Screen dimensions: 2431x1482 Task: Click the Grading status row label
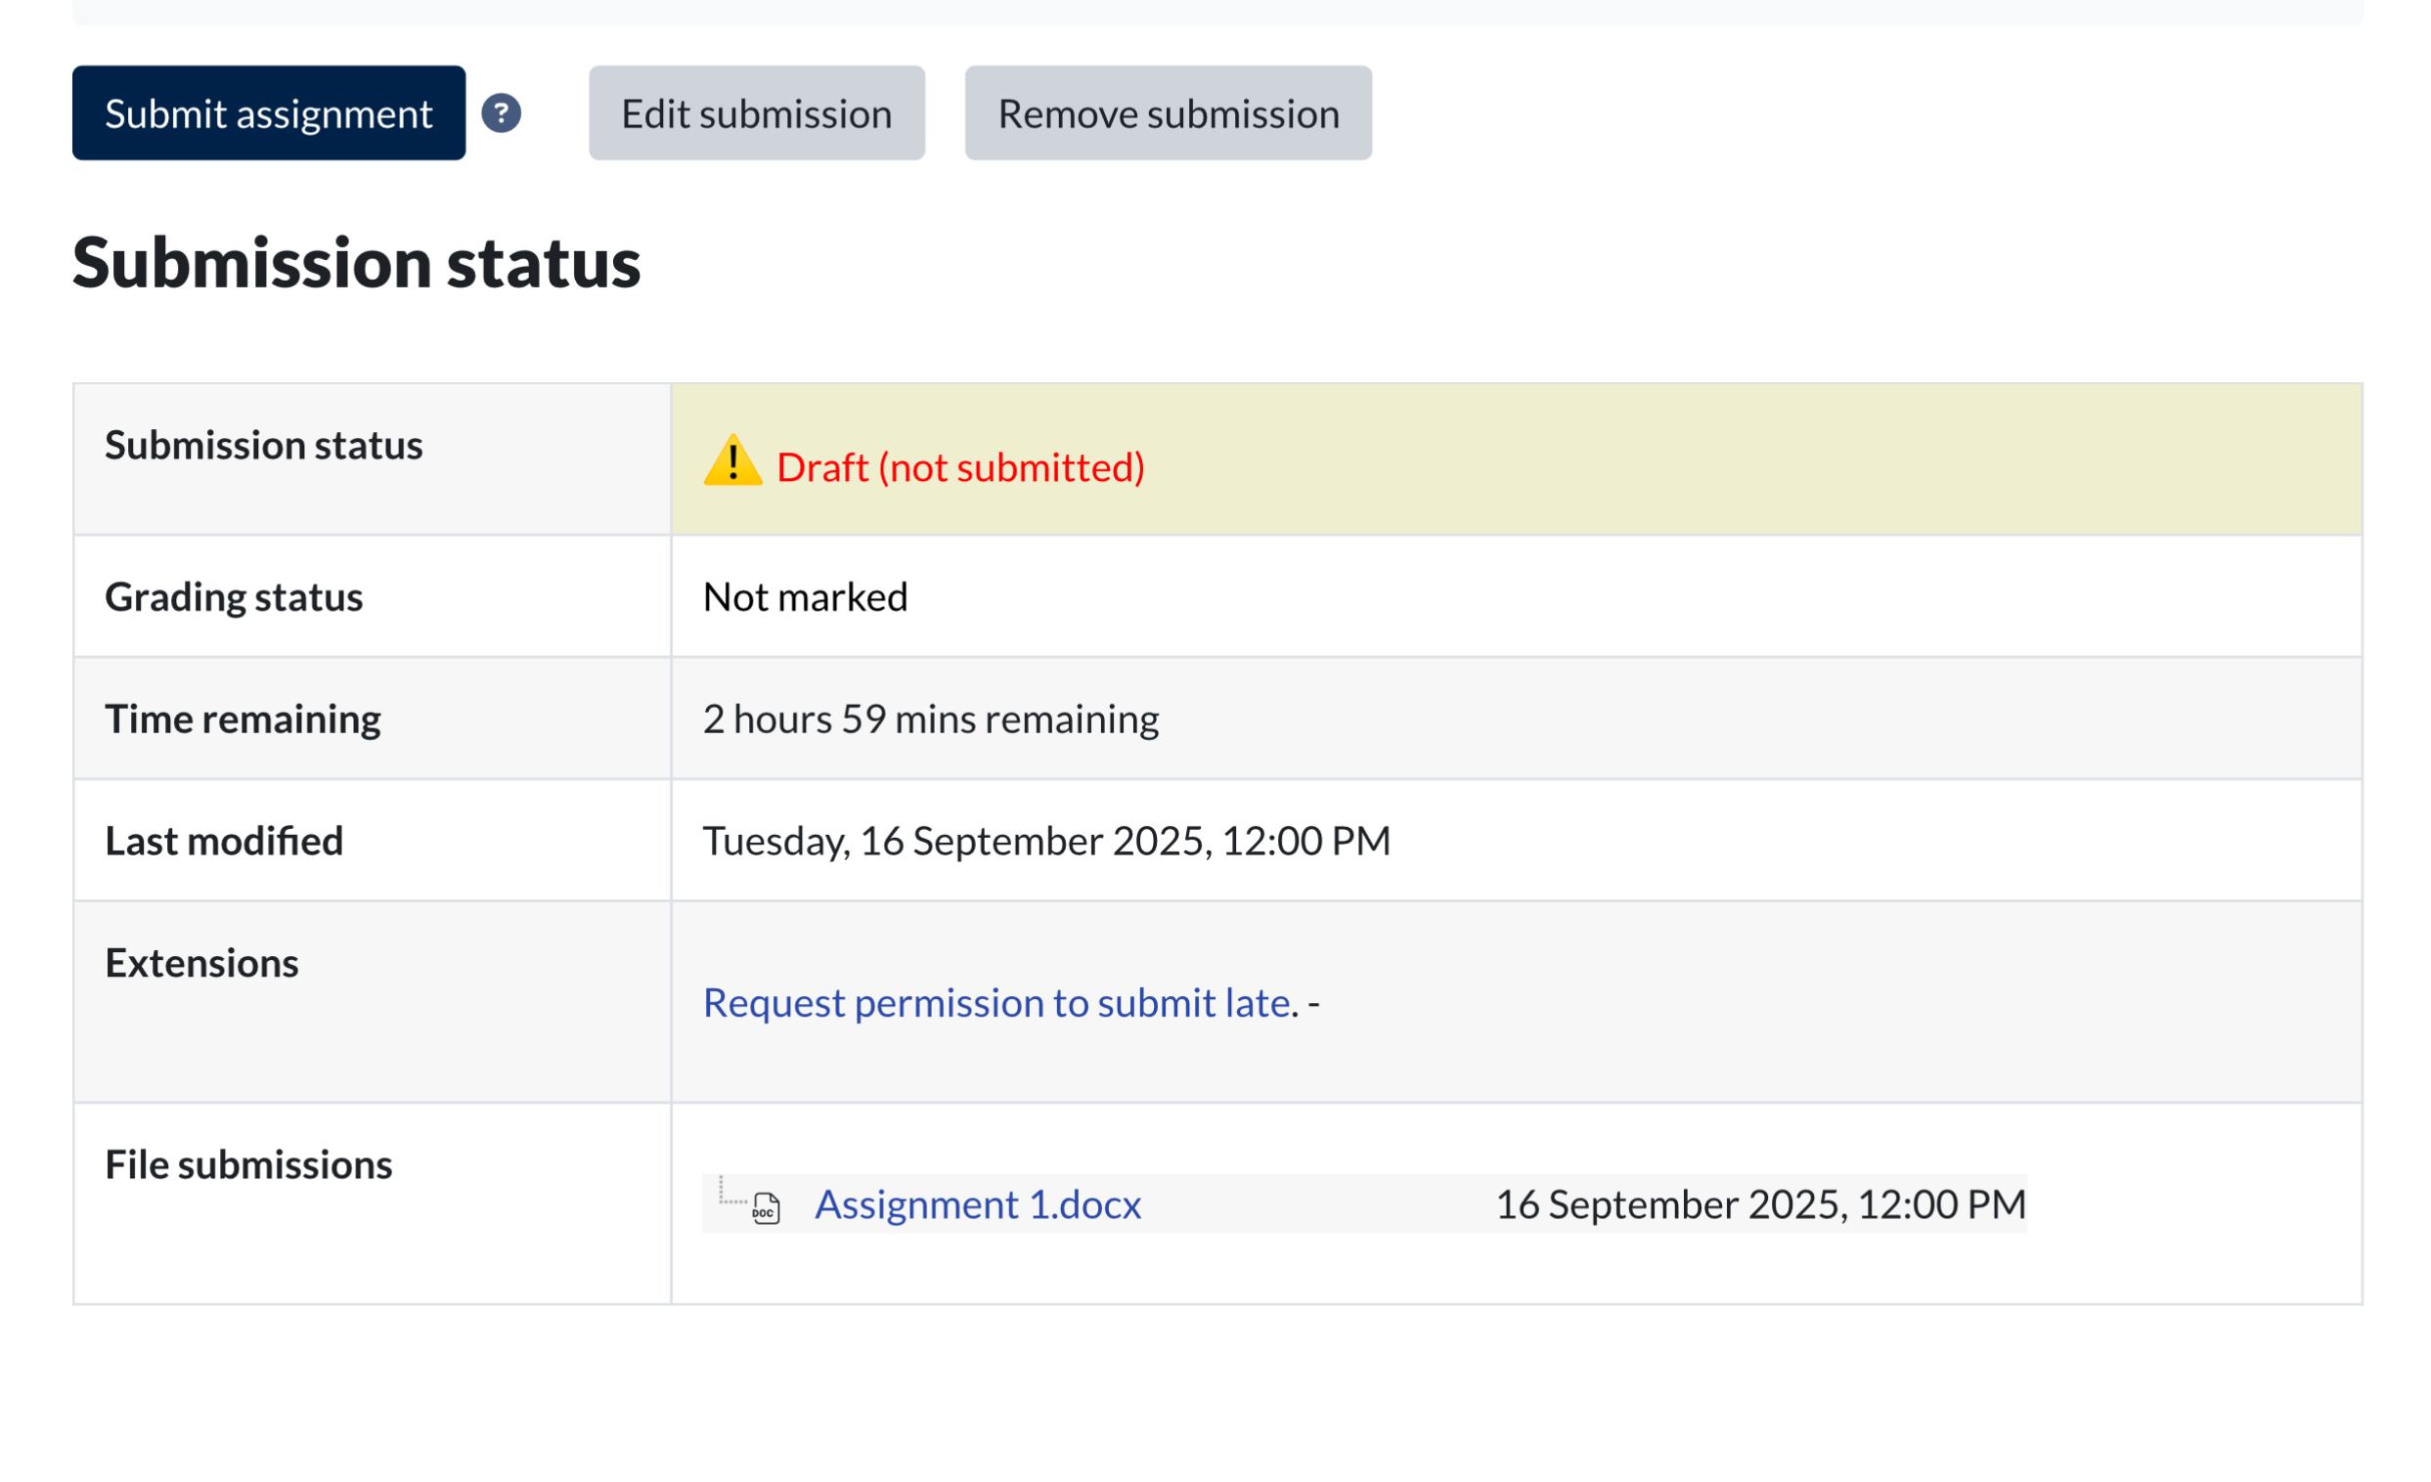(x=234, y=597)
